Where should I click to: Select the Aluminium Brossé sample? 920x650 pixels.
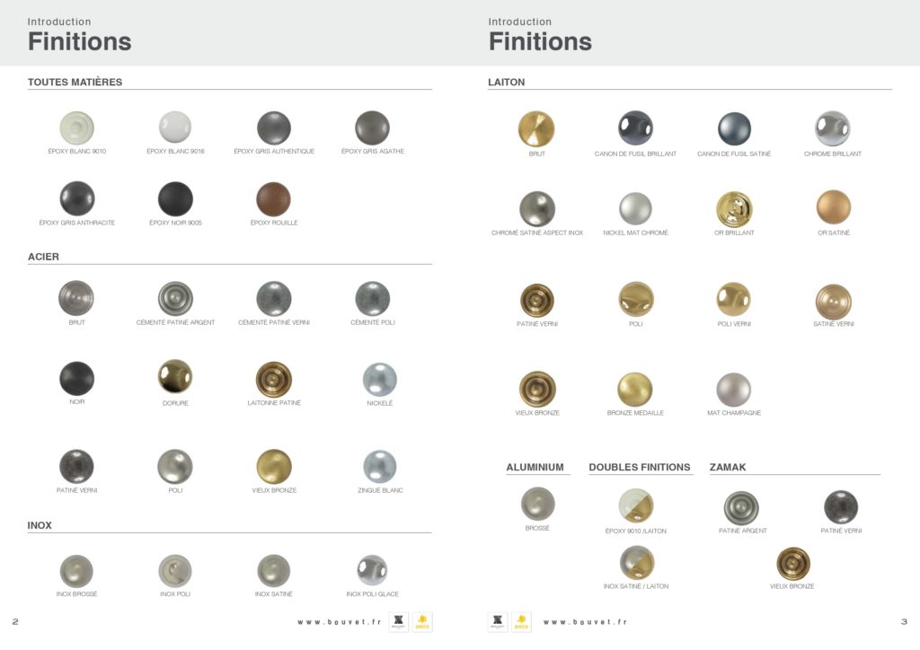point(537,504)
